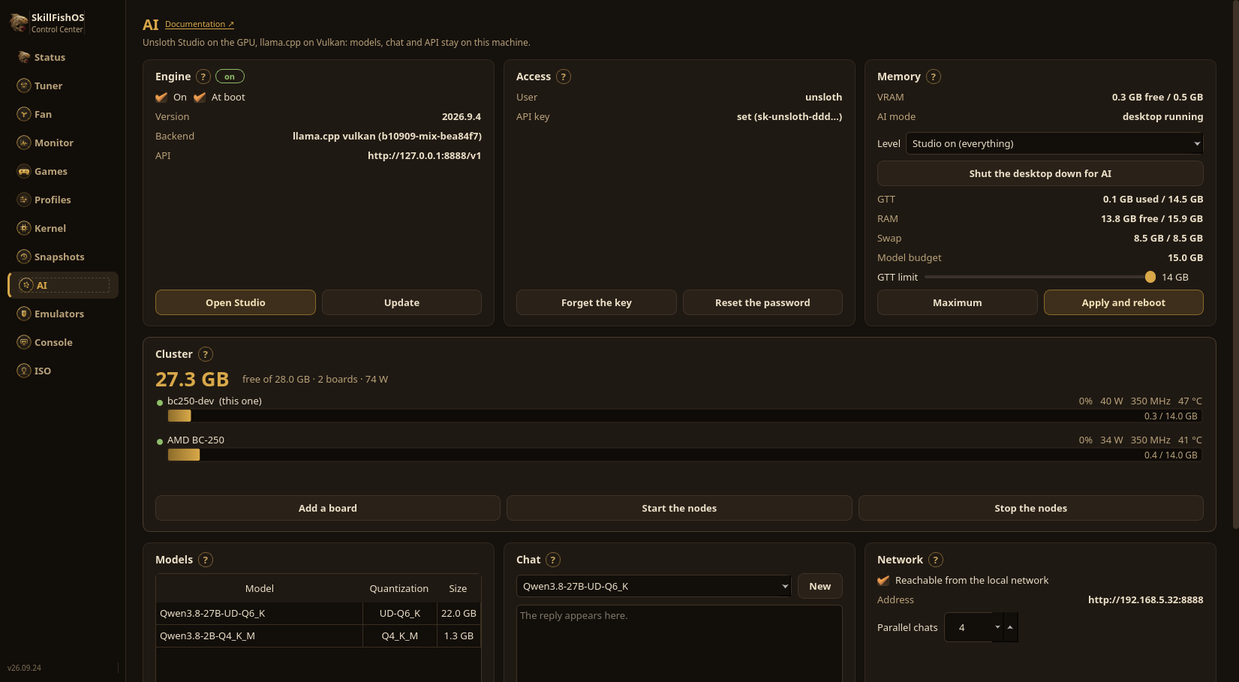Show help for the Models panel

click(x=206, y=560)
